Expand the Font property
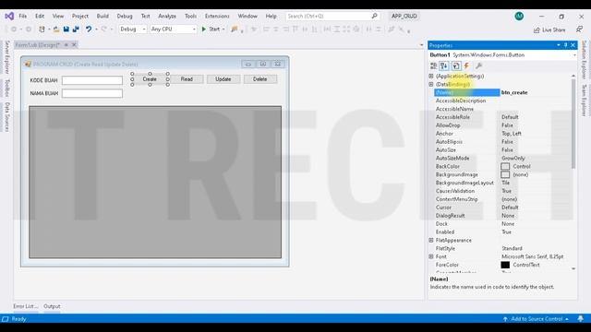Viewport: 591px width, 332px height. pyautogui.click(x=431, y=256)
